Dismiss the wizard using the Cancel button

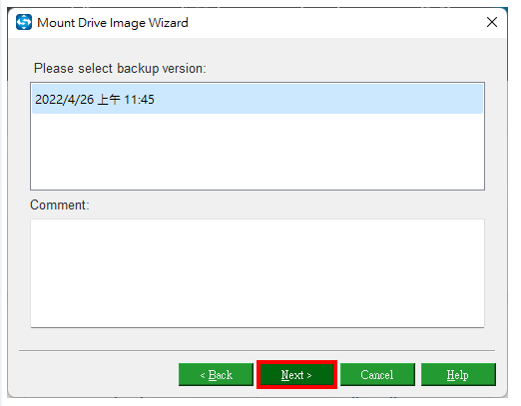tap(377, 375)
